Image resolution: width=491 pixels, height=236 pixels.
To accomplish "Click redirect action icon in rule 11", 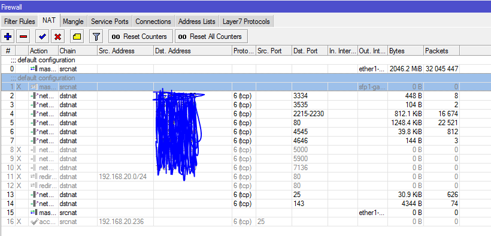I will click(34, 177).
